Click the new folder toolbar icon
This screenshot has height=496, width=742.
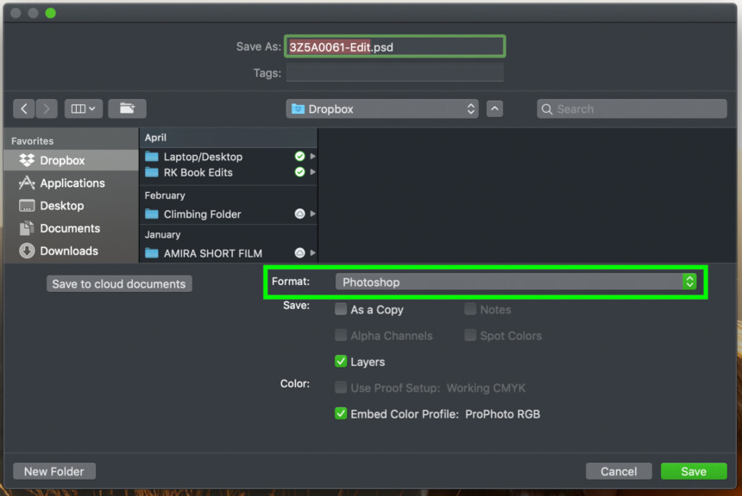coord(127,108)
